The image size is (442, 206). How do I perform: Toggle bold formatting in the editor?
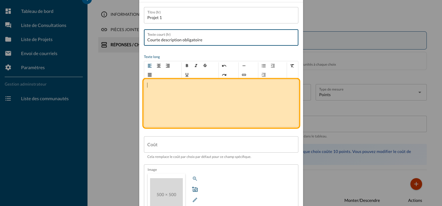187,66
